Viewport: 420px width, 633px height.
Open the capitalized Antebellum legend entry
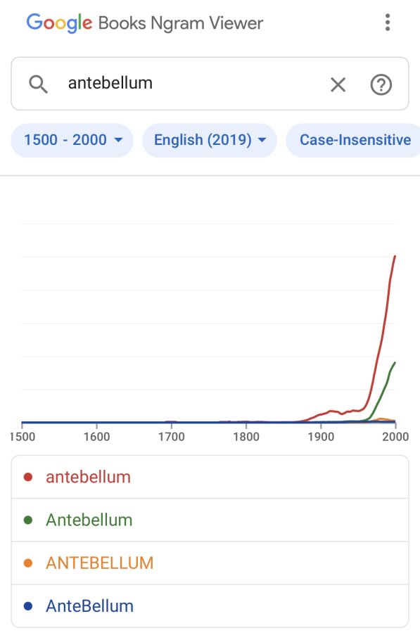click(210, 520)
